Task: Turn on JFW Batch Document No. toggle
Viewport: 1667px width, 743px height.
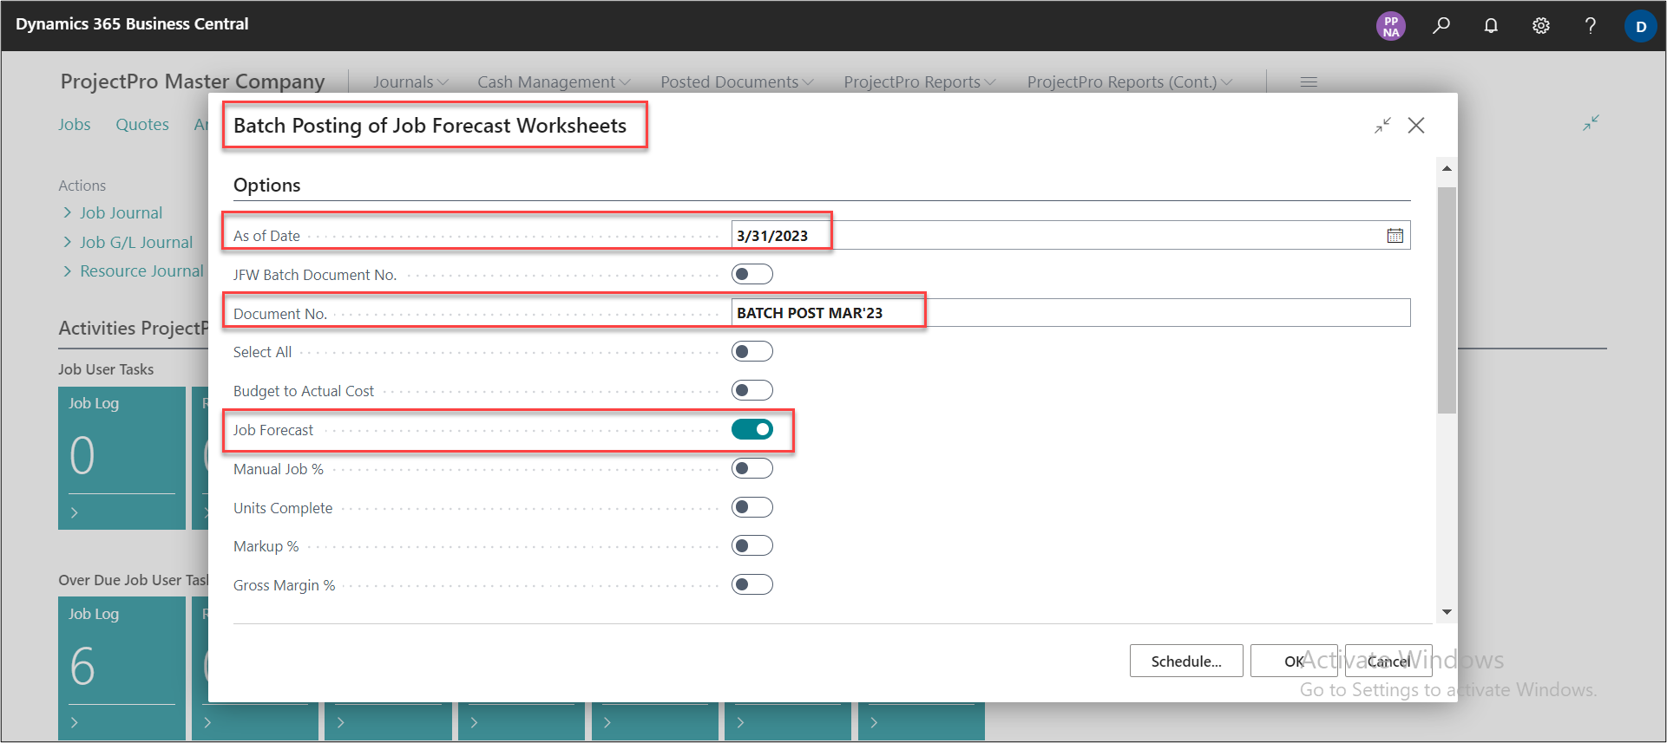Action: (x=751, y=274)
